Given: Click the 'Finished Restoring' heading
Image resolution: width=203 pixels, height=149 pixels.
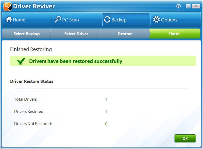Looking at the screenshot, I should [31, 49].
